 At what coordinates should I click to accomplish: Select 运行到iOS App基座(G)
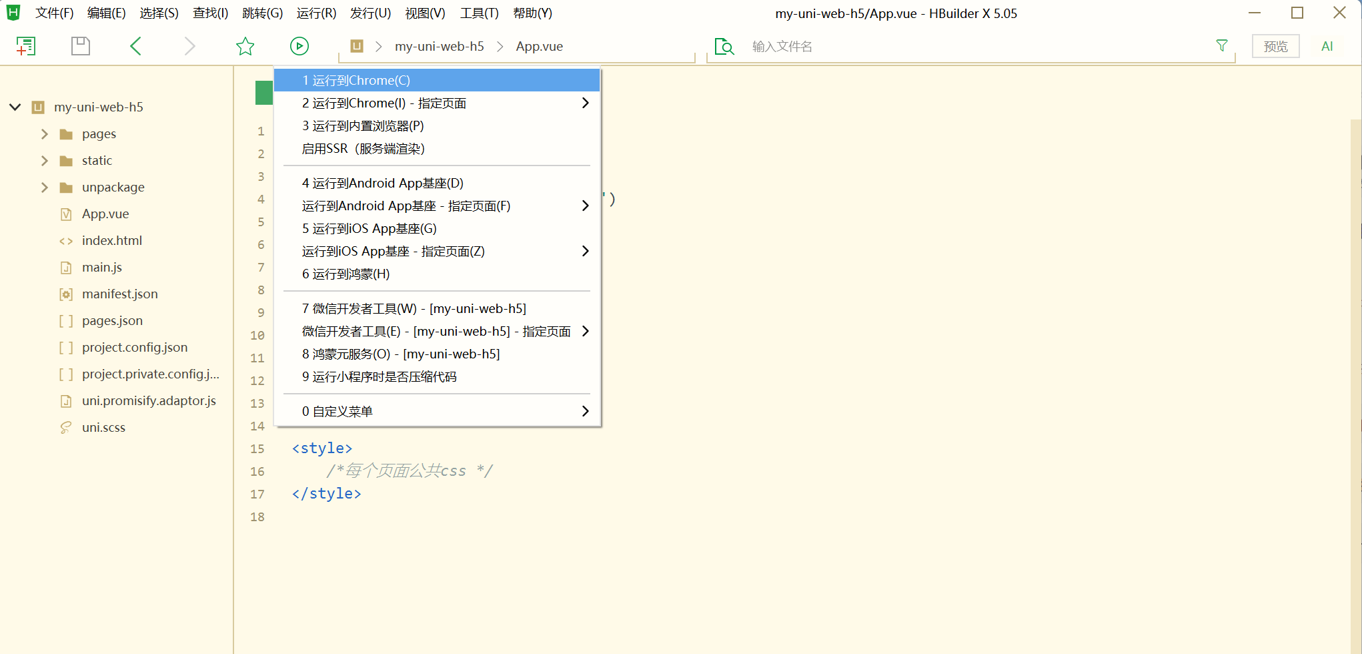pyautogui.click(x=437, y=228)
